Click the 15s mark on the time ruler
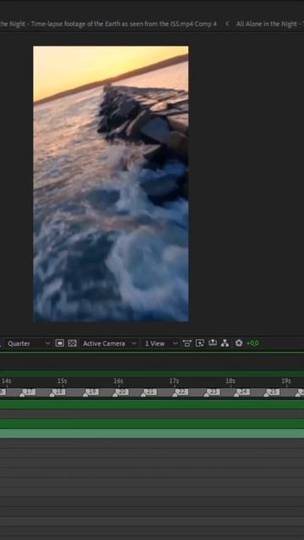 (x=62, y=381)
